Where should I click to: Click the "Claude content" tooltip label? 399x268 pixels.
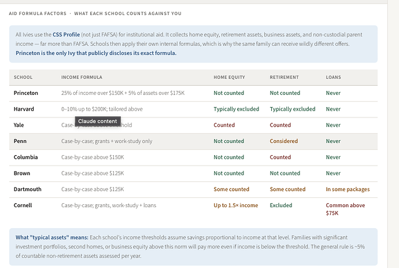coord(98,121)
